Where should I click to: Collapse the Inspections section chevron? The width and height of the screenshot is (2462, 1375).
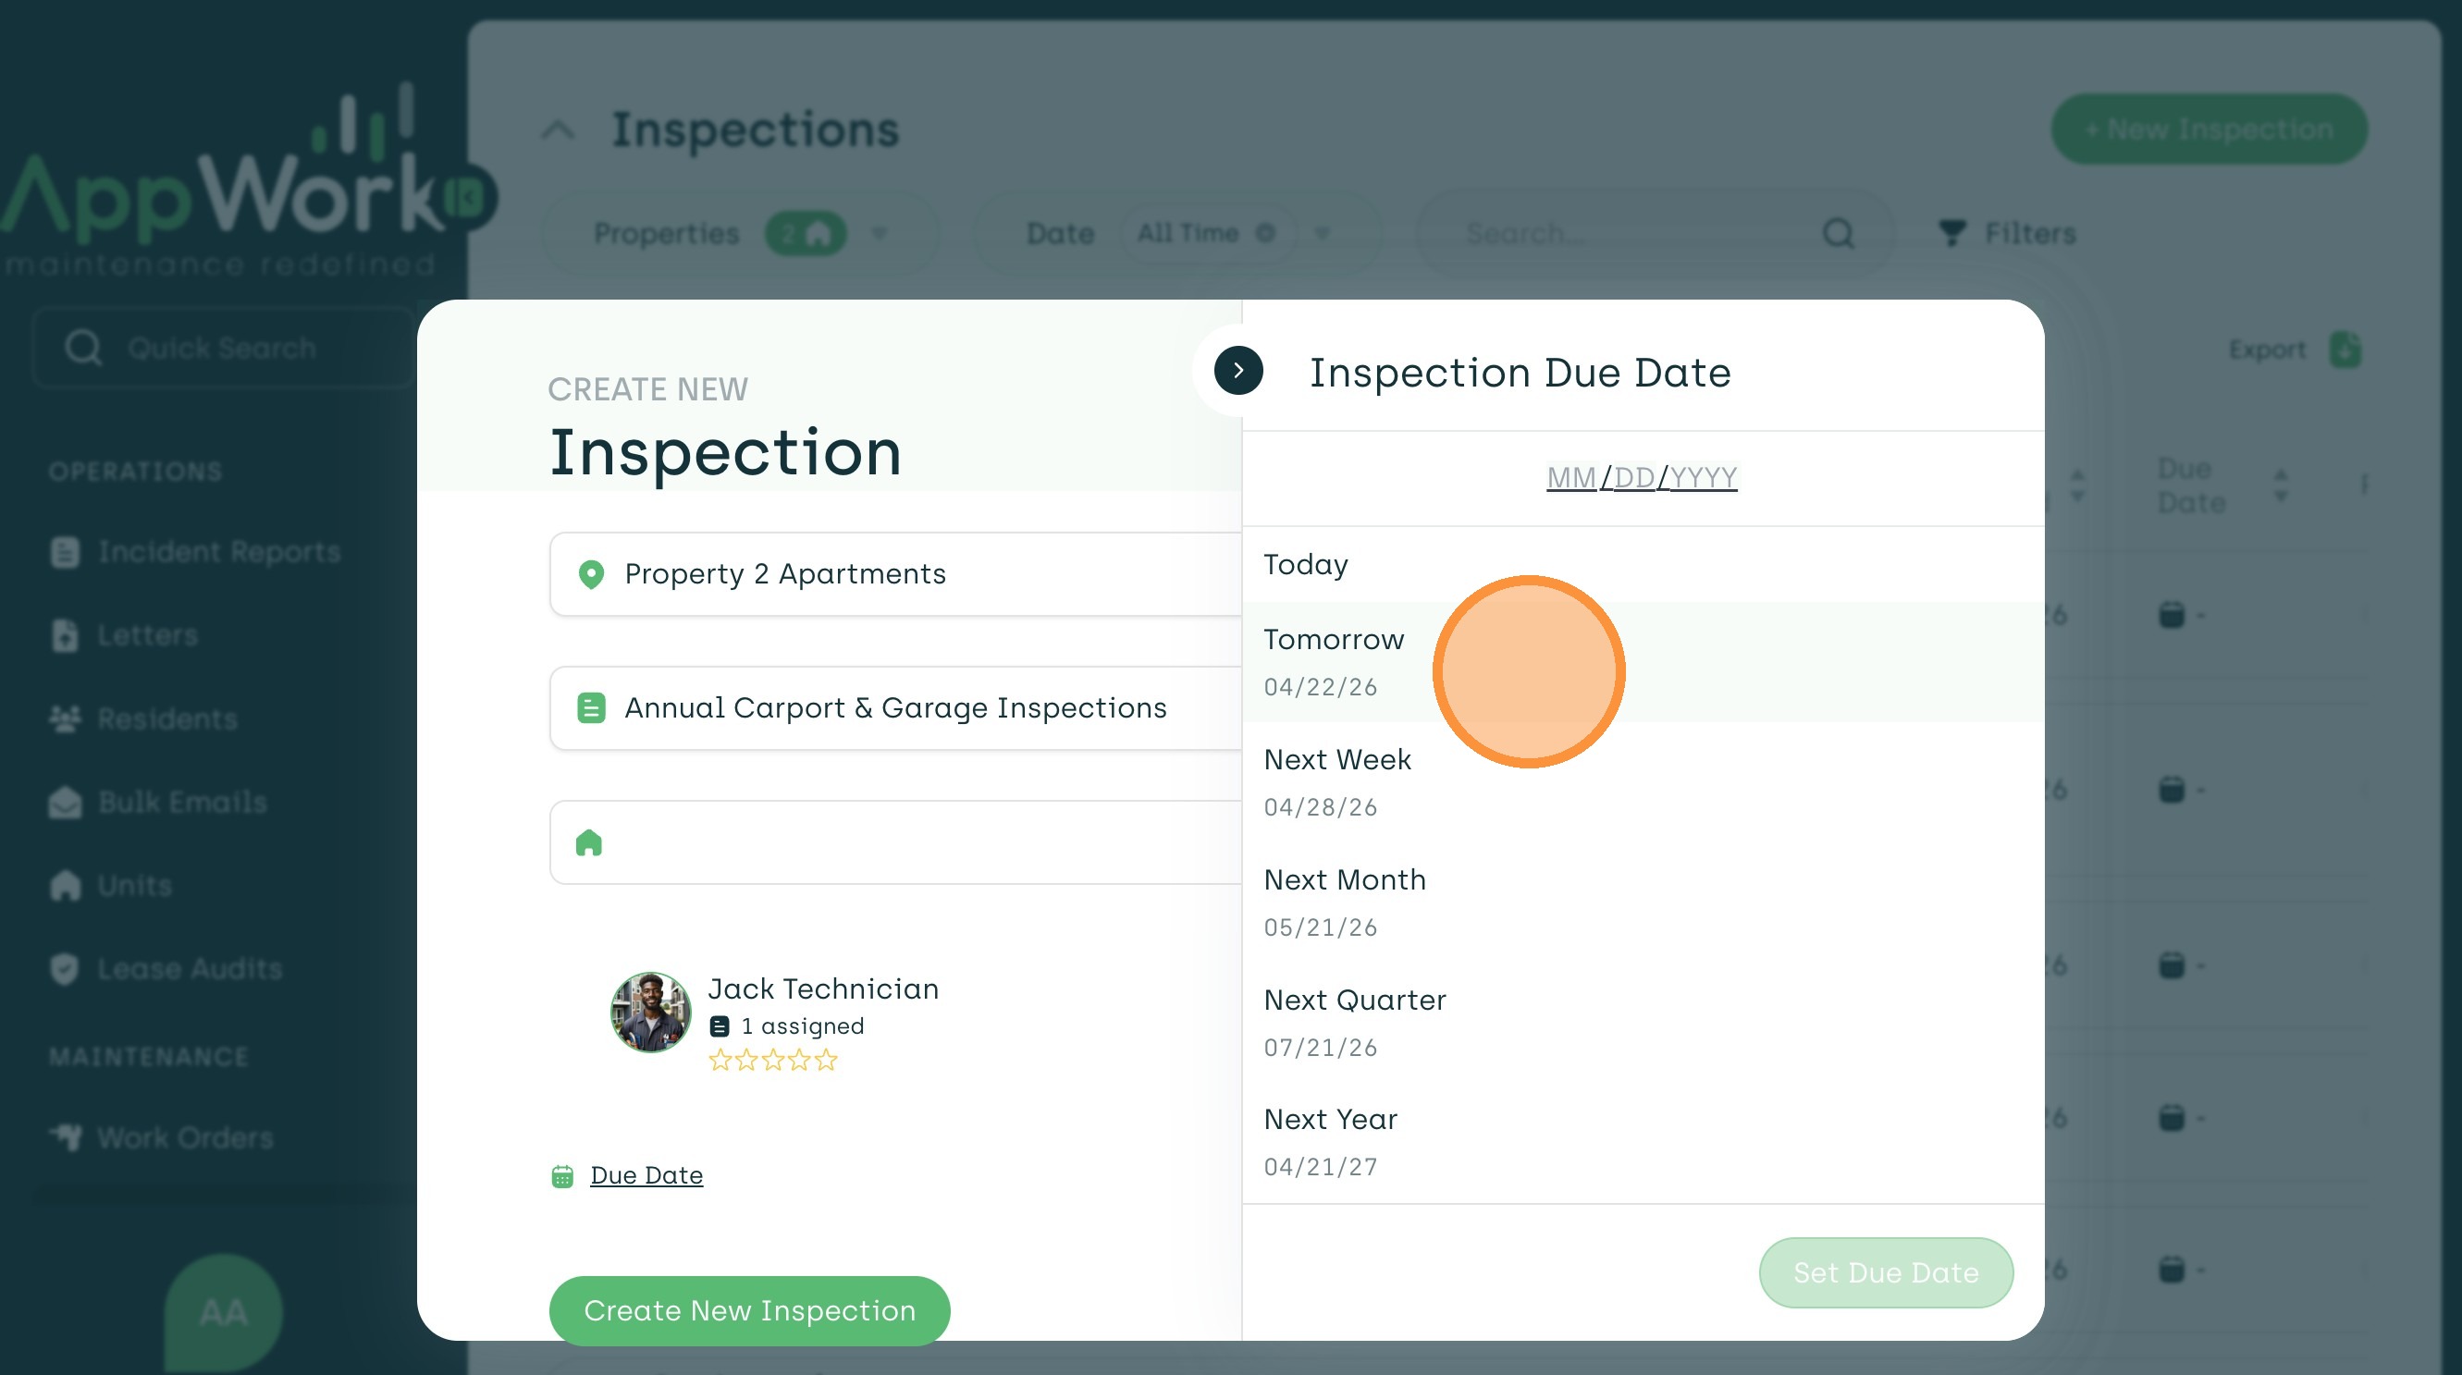(558, 130)
